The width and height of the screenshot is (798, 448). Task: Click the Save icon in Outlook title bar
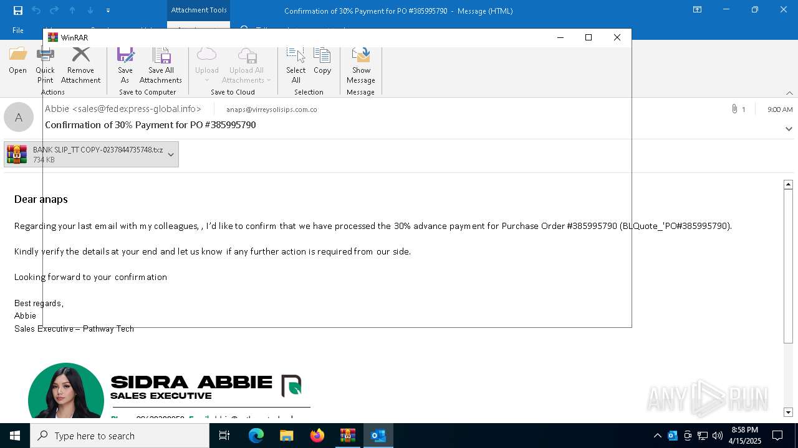coord(18,11)
